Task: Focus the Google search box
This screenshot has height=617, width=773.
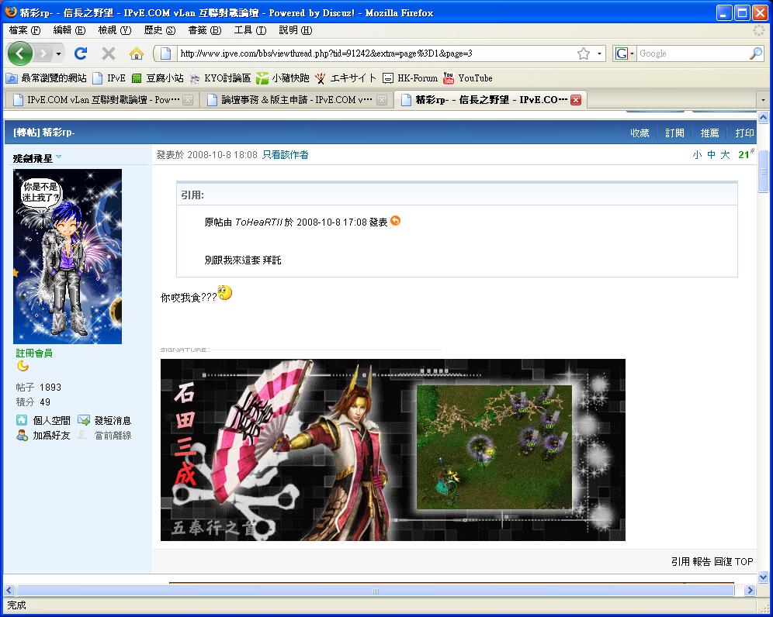Action: 692,53
